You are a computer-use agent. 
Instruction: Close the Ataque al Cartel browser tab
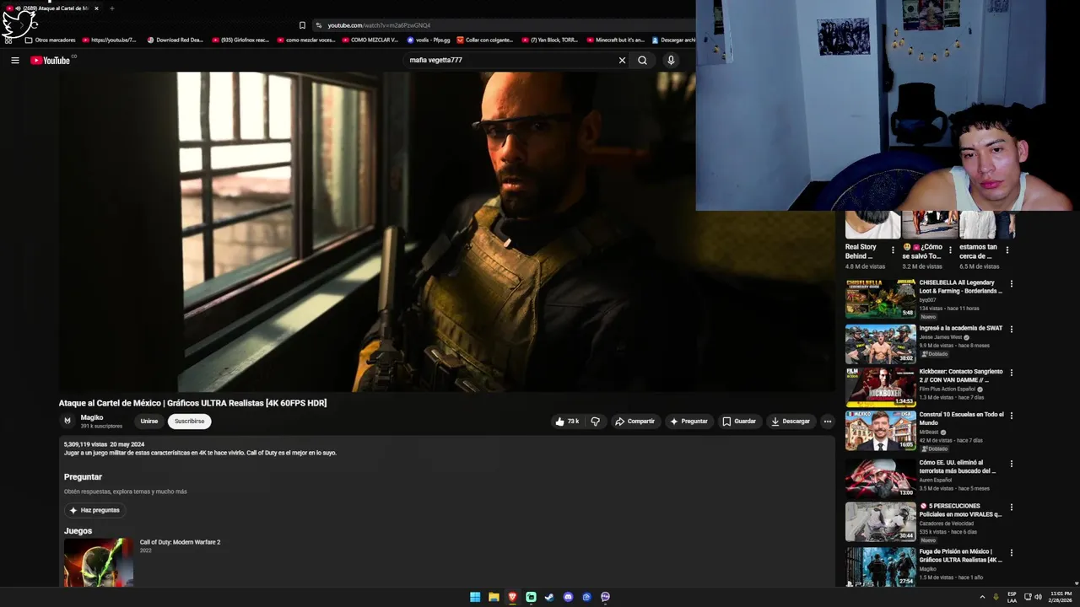pos(96,8)
